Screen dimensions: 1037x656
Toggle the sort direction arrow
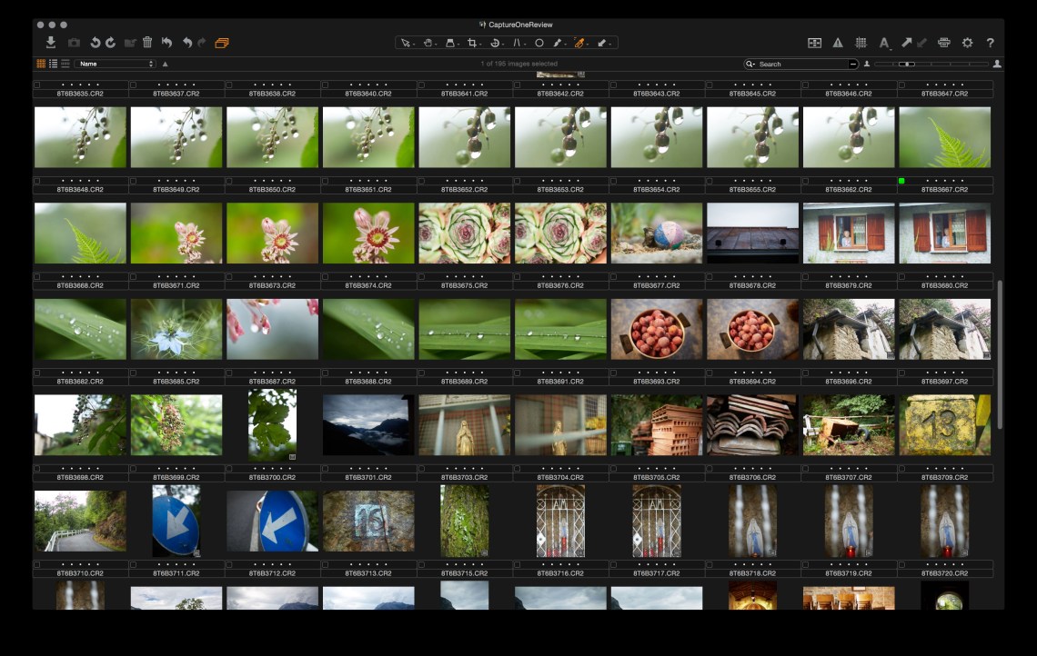point(165,65)
